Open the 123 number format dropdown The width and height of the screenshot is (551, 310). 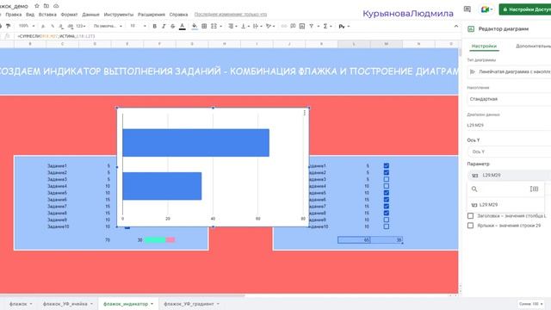click(x=81, y=26)
